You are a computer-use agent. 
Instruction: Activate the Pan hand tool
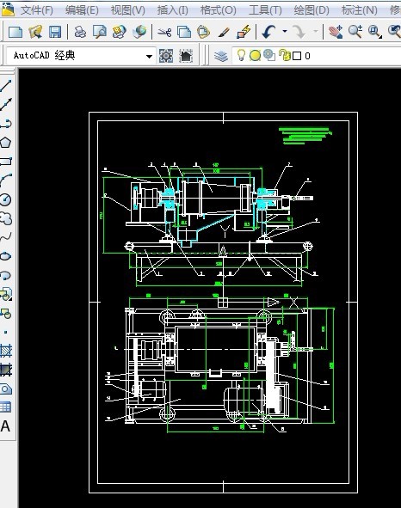click(x=336, y=32)
